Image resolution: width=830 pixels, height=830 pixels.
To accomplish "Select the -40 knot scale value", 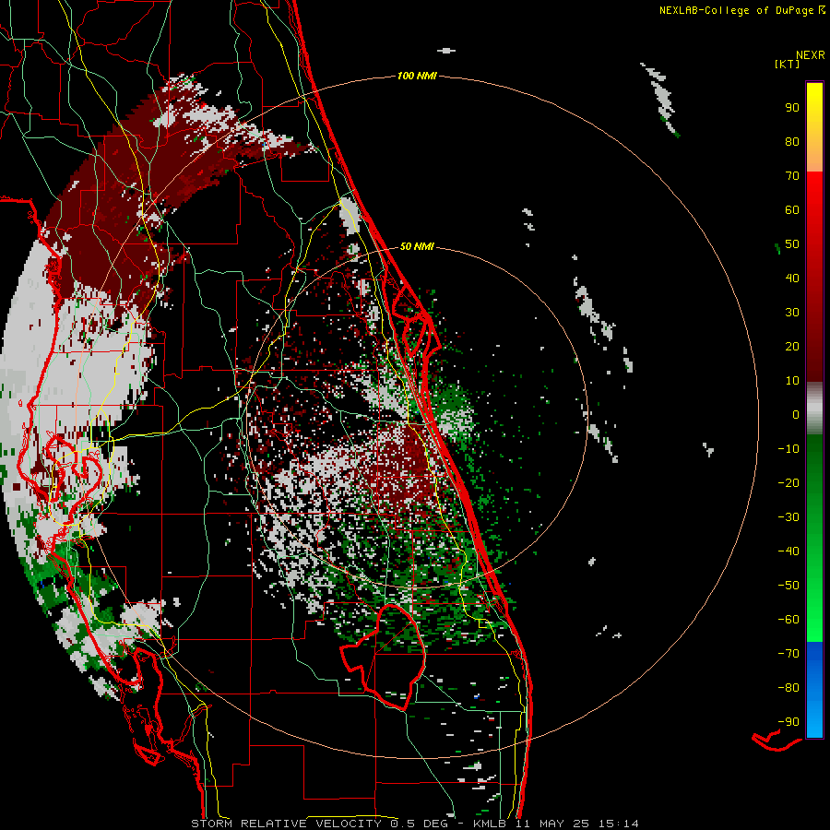I will (x=788, y=551).
